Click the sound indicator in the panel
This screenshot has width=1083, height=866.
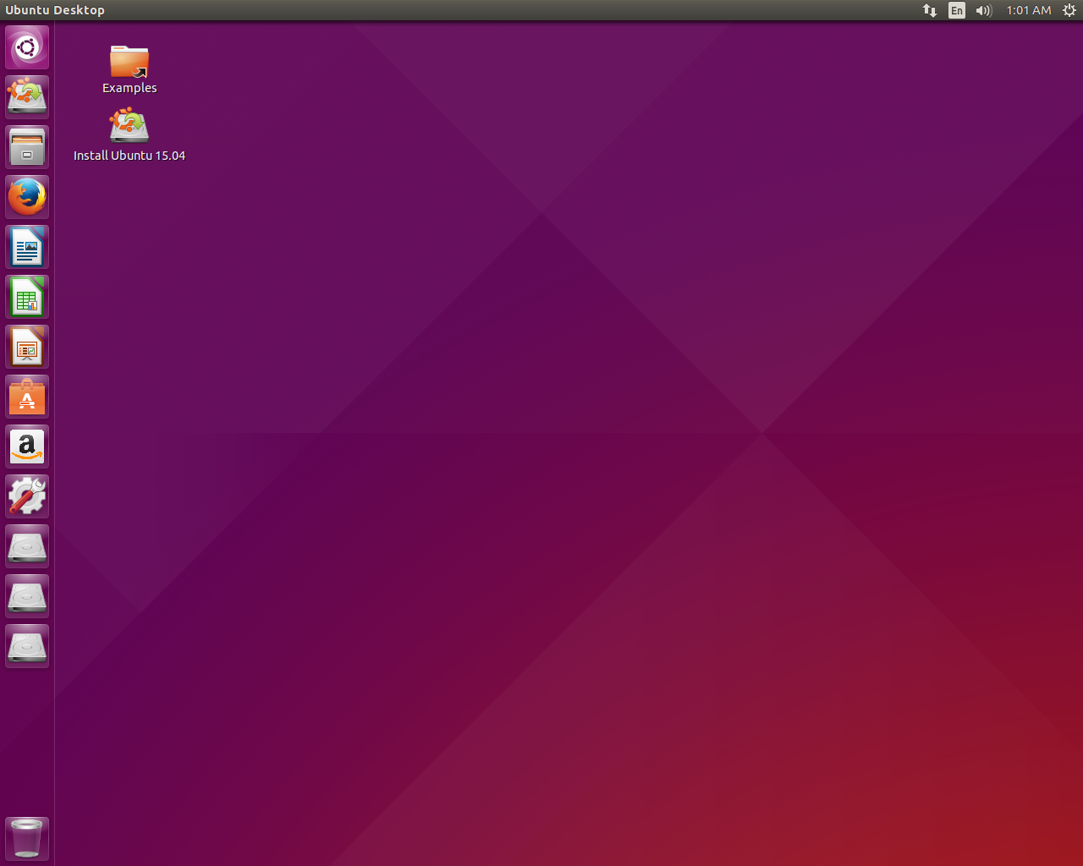[982, 10]
